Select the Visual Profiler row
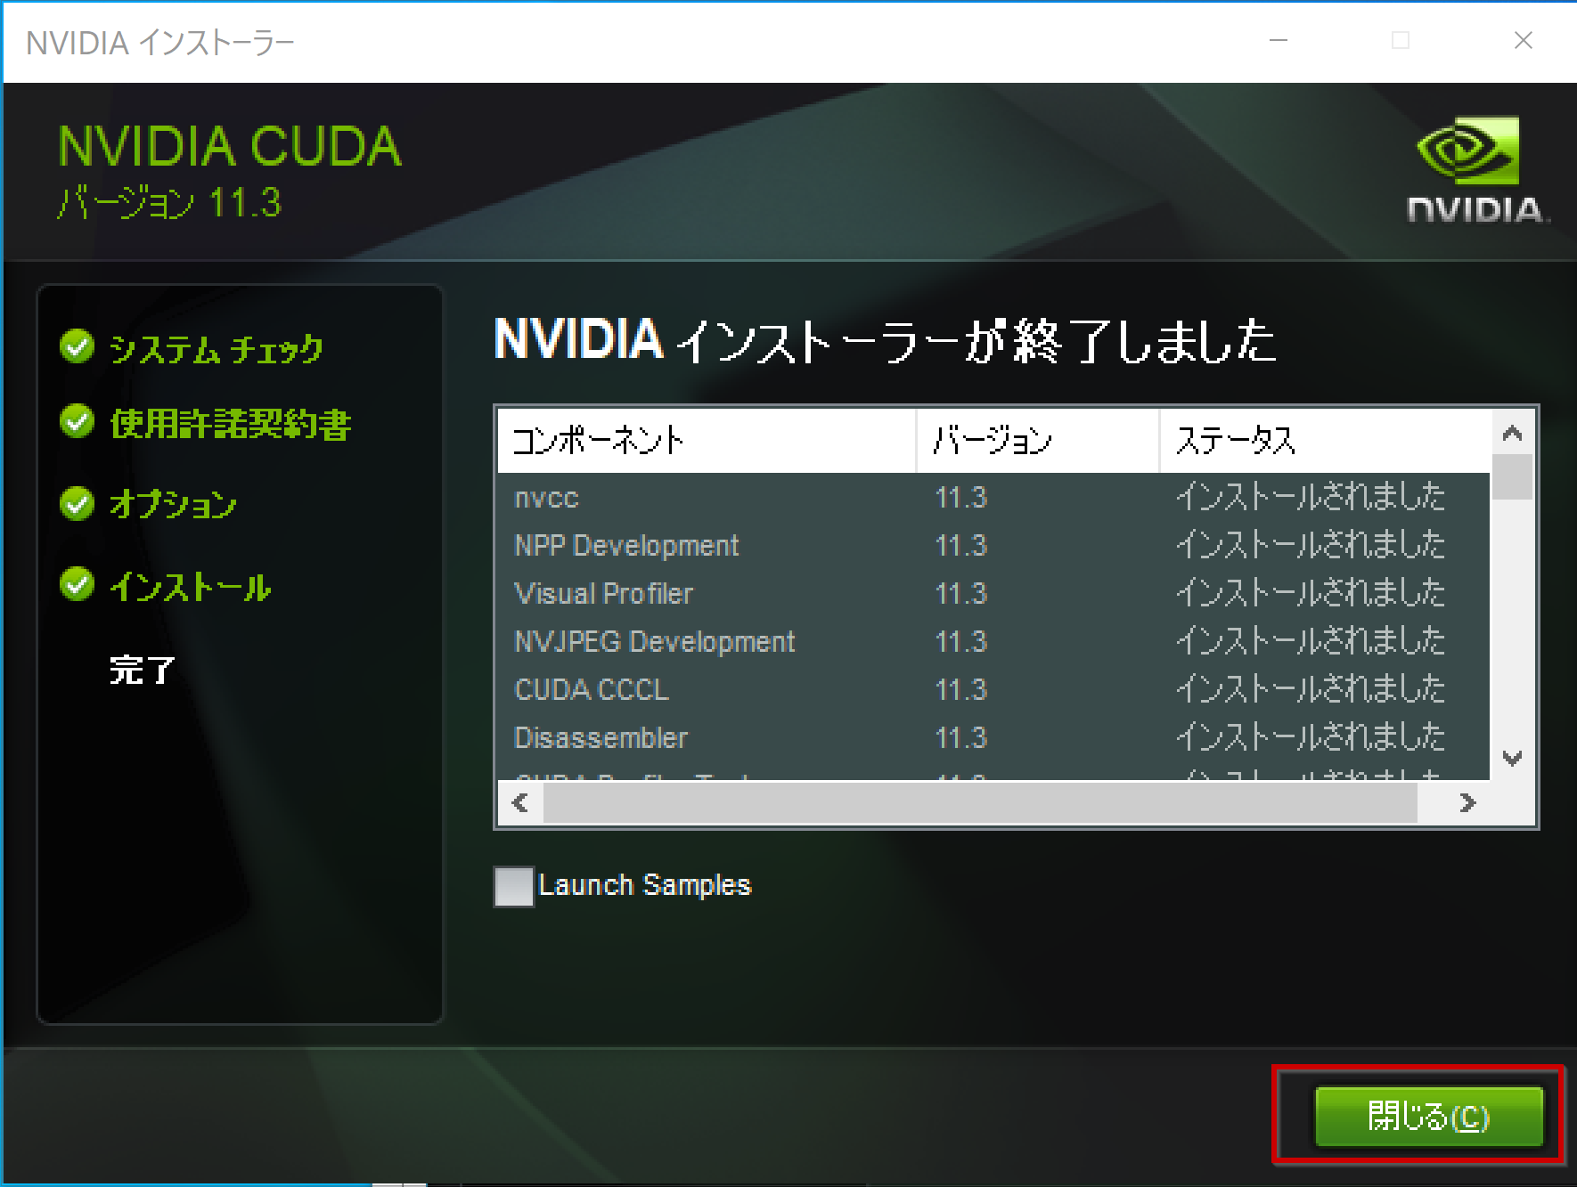The width and height of the screenshot is (1577, 1187). (x=993, y=593)
